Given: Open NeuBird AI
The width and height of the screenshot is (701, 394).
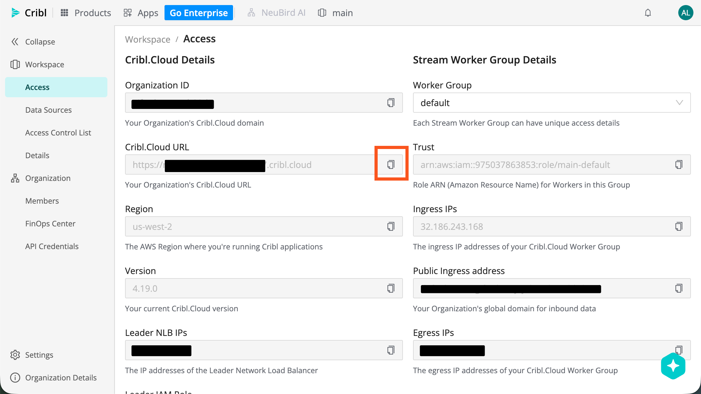Looking at the screenshot, I should pos(277,13).
